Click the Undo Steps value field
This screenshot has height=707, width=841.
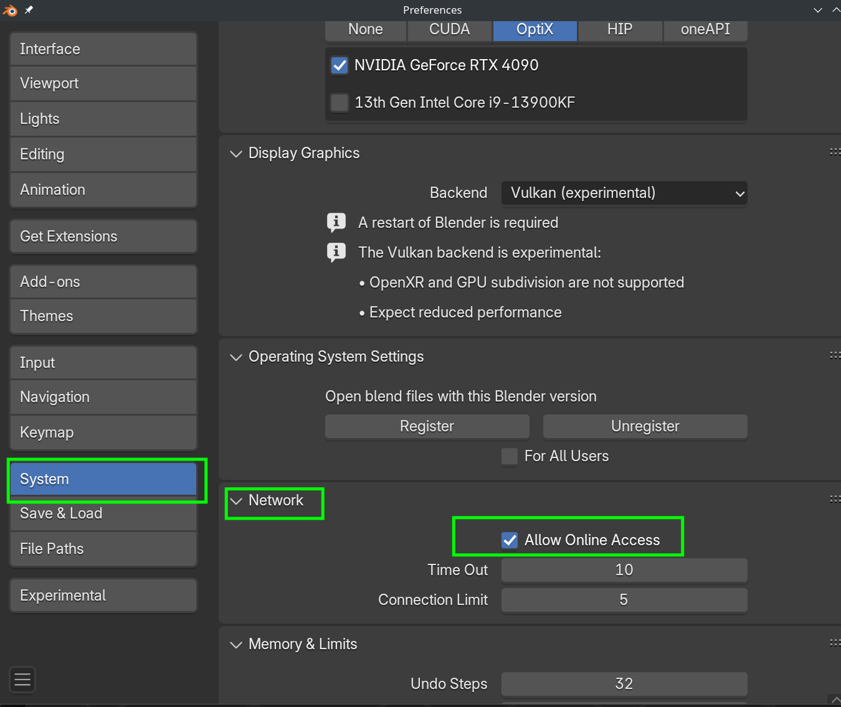click(x=624, y=684)
